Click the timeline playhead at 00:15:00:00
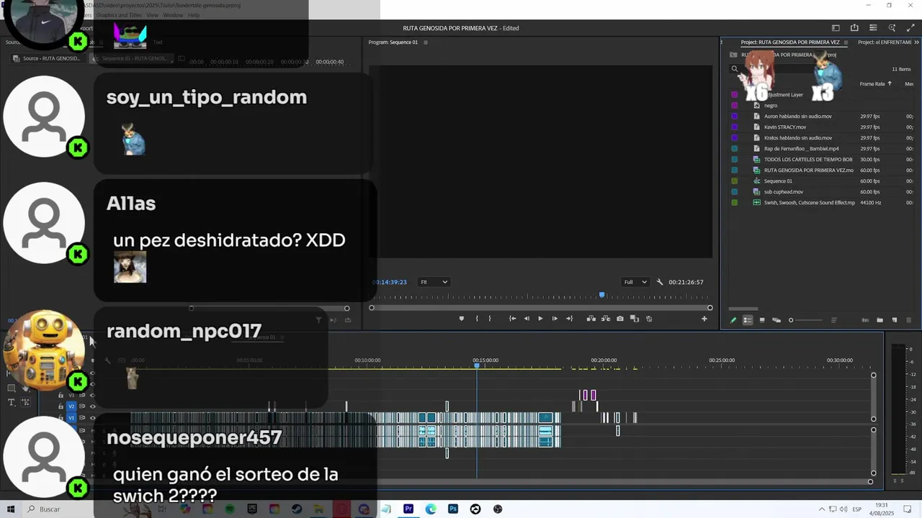 [477, 366]
